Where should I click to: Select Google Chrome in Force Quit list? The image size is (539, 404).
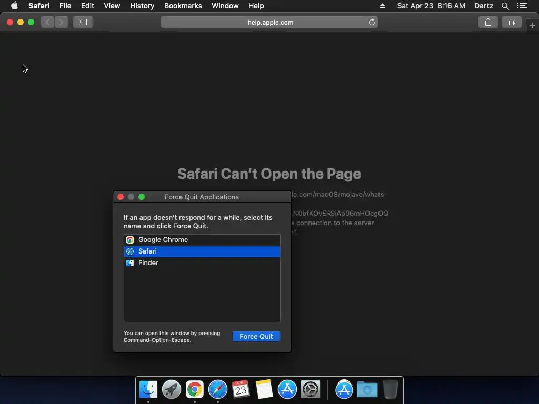pyautogui.click(x=202, y=240)
